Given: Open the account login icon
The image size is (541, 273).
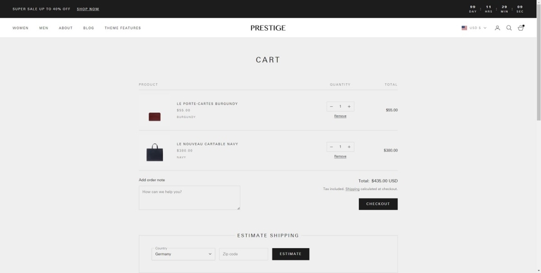Looking at the screenshot, I should click(x=497, y=28).
